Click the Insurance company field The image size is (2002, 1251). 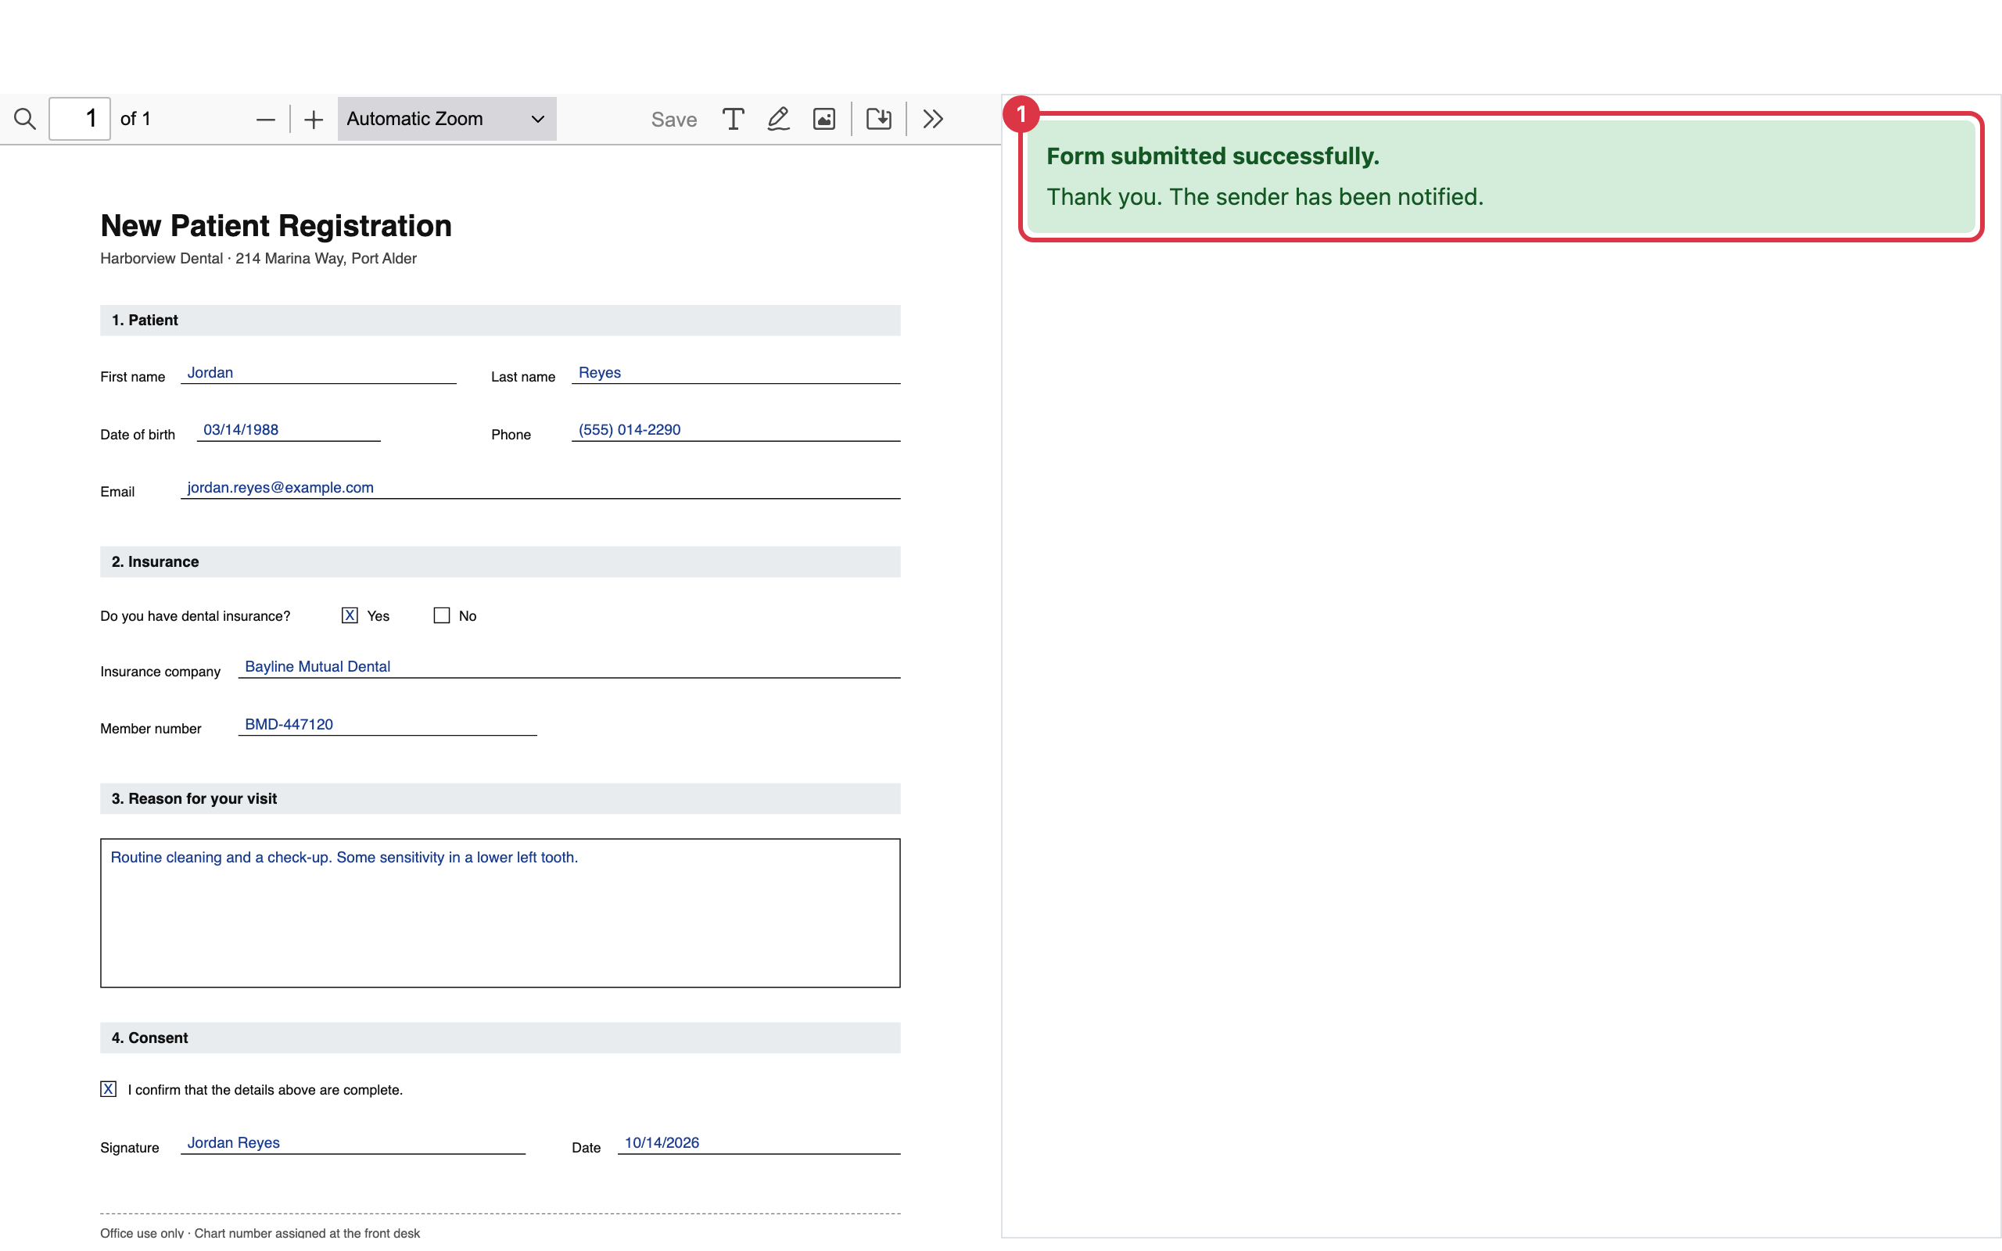coord(569,667)
